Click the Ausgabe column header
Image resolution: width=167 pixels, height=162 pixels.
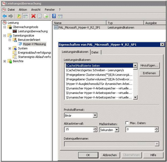[155, 23]
